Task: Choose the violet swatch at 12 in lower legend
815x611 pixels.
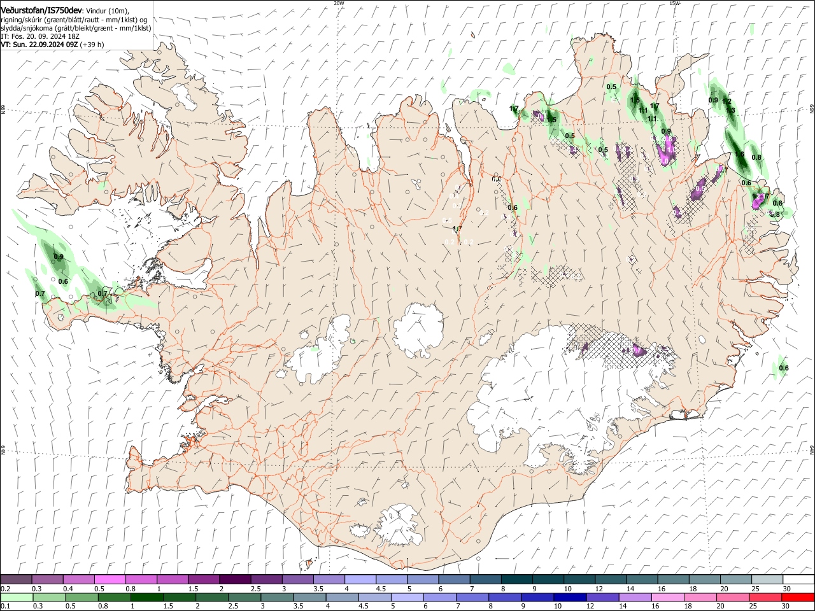Action: 602,598
